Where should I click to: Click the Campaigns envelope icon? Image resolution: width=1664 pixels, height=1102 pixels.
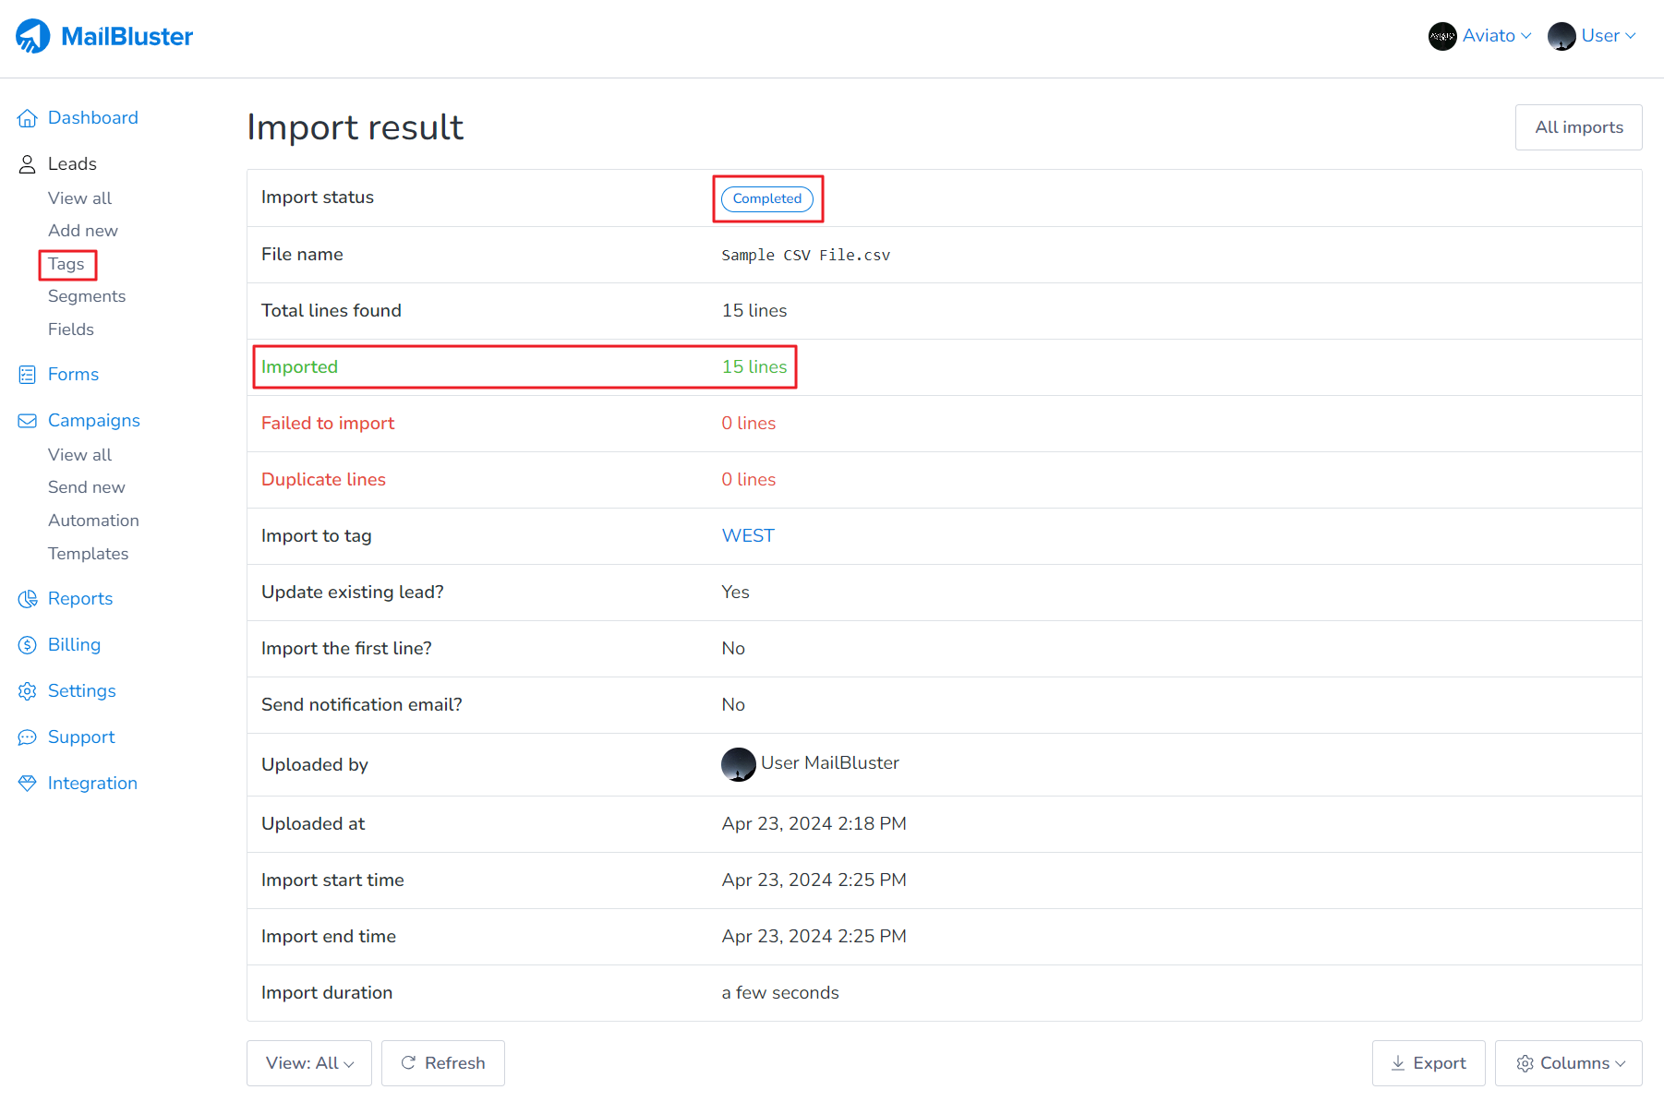tap(28, 421)
